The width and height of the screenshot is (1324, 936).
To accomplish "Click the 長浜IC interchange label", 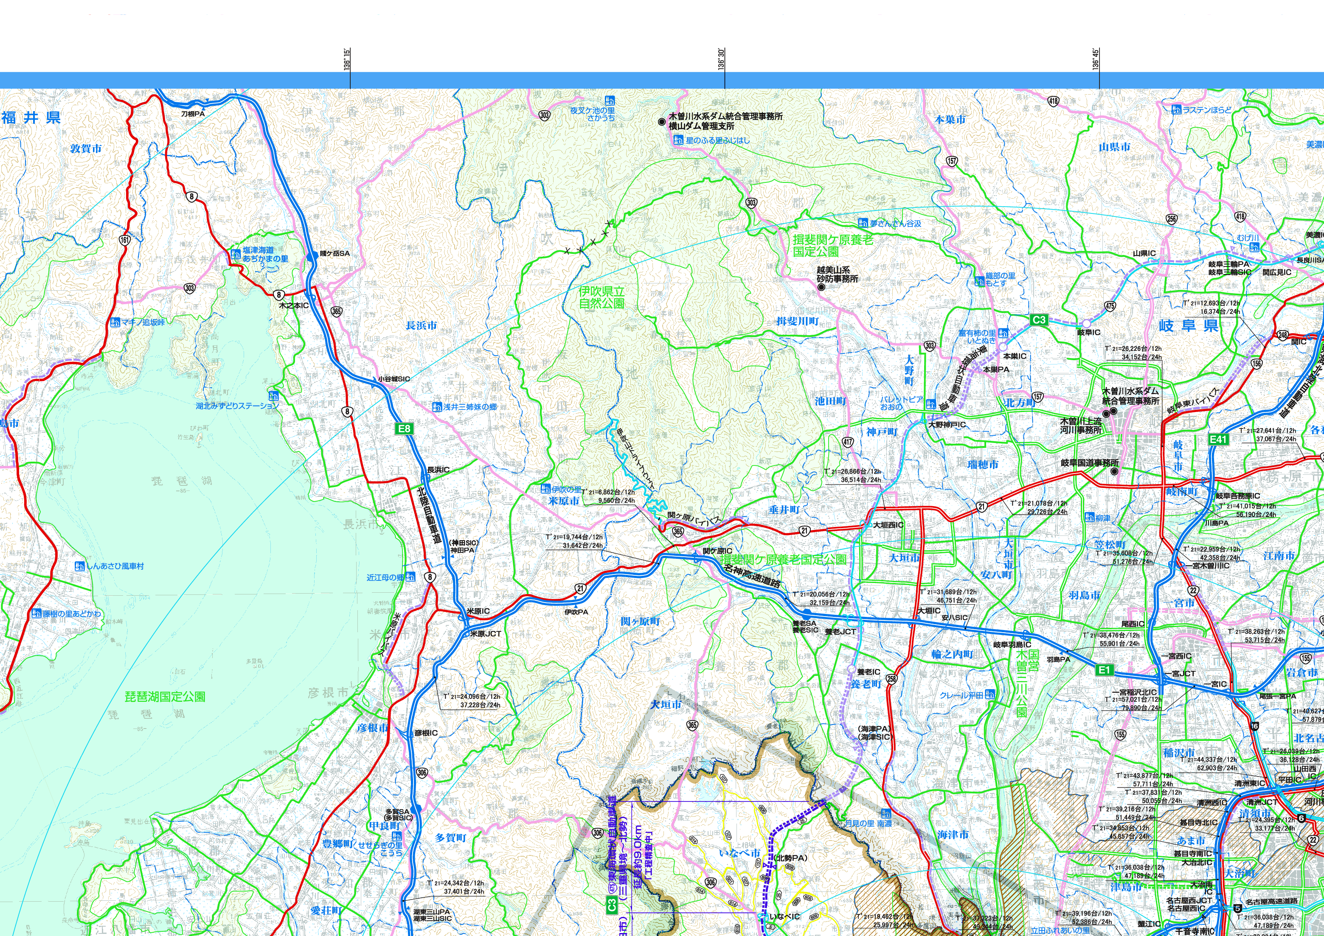I will [438, 470].
